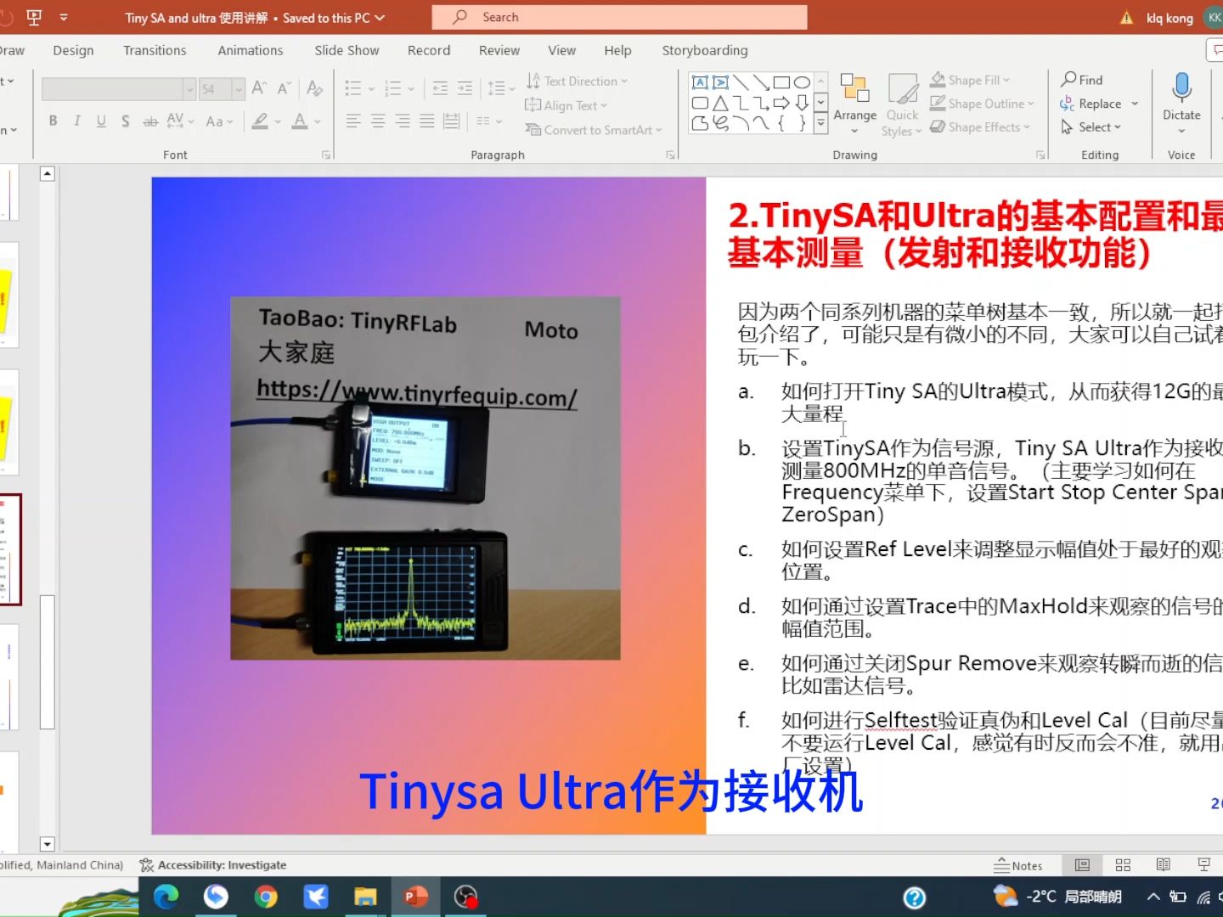
Task: Select the Down Arrow shape
Action: pos(802,103)
